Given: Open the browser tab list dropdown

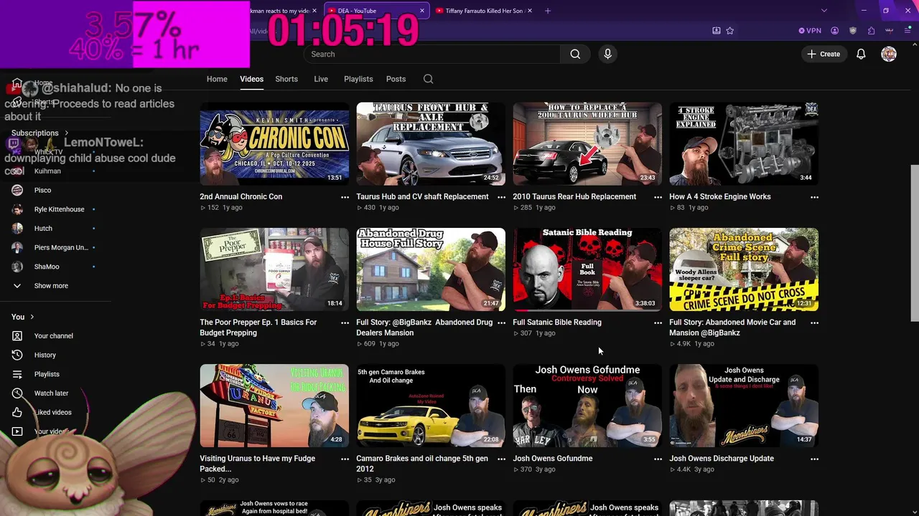Looking at the screenshot, I should [x=824, y=11].
